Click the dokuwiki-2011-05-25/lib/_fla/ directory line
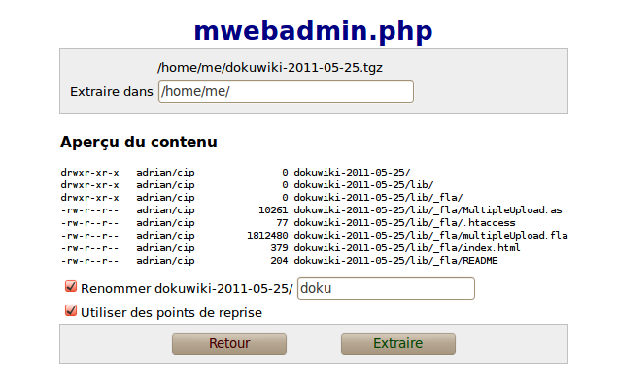Viewport: 617px width, 385px height. click(261, 198)
